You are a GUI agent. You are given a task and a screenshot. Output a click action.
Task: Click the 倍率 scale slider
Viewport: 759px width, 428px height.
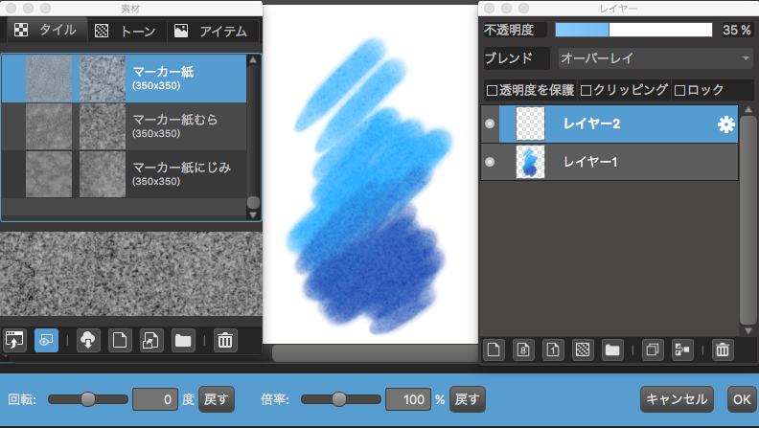pyautogui.click(x=341, y=399)
